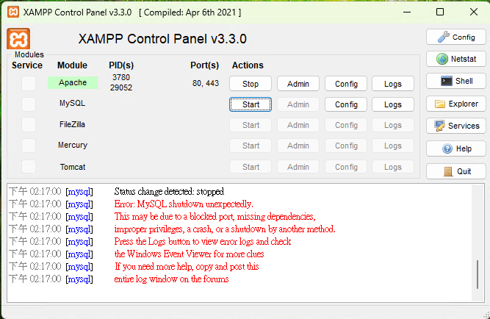Select the green Apache module label
Image resolution: width=490 pixels, height=319 pixels.
[x=73, y=82]
